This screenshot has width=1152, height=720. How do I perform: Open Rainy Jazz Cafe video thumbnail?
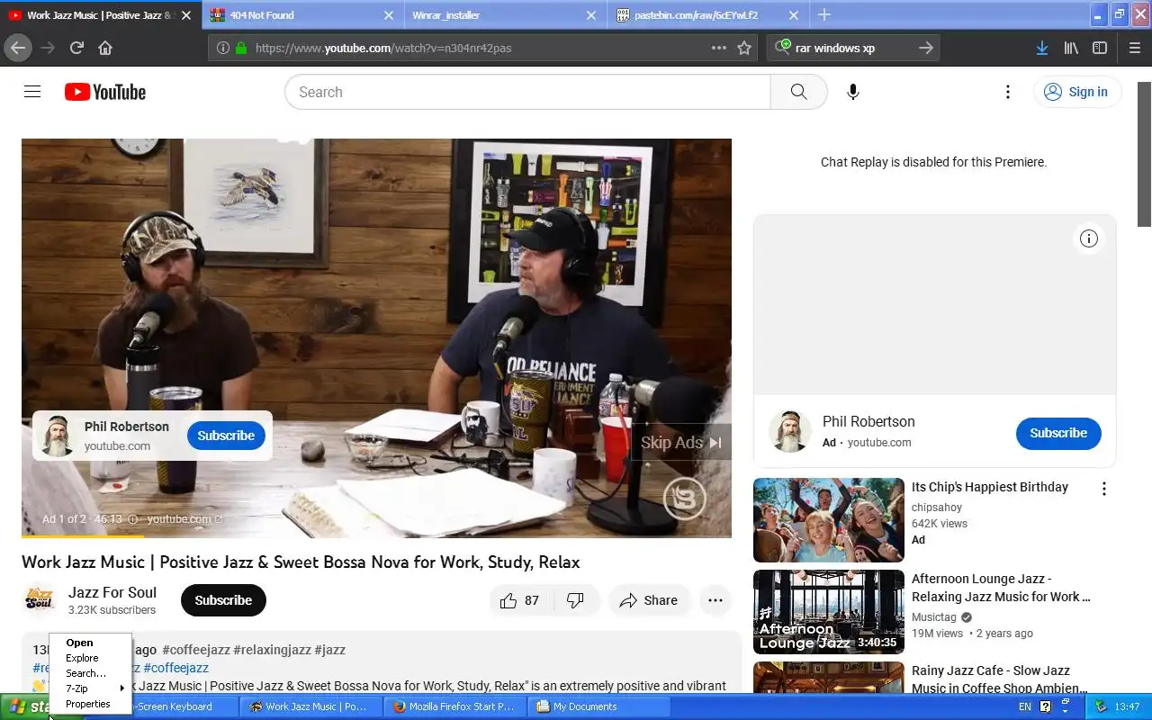[x=829, y=677]
